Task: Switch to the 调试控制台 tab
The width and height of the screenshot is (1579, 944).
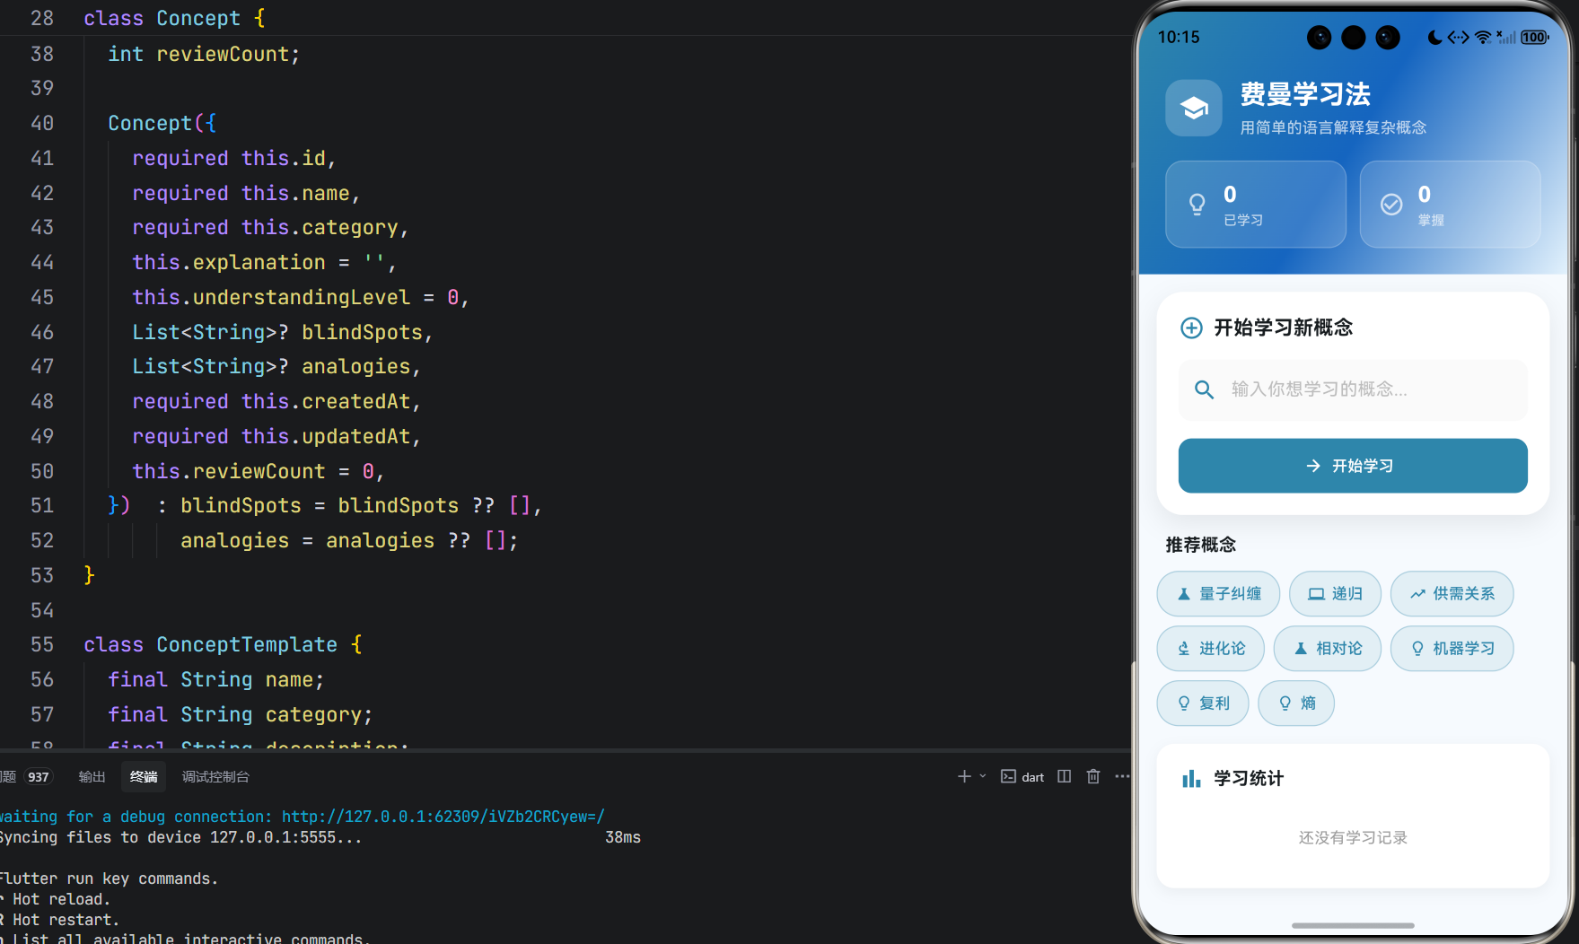Action: [215, 777]
